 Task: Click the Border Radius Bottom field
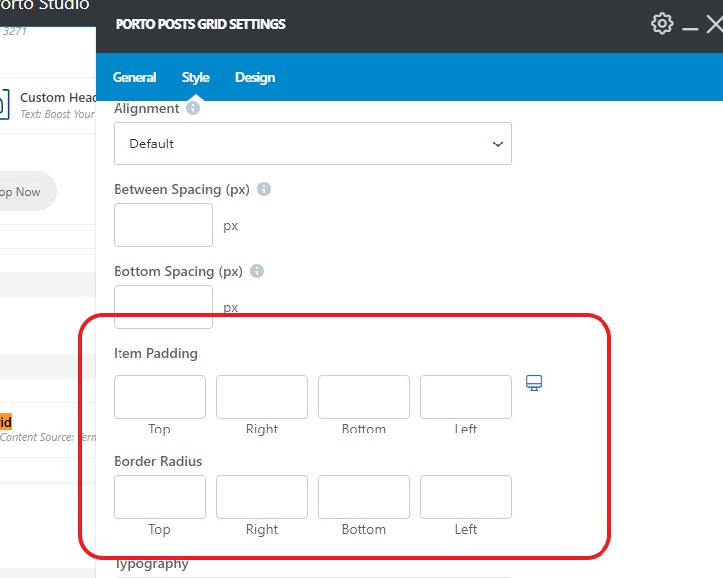(x=363, y=497)
